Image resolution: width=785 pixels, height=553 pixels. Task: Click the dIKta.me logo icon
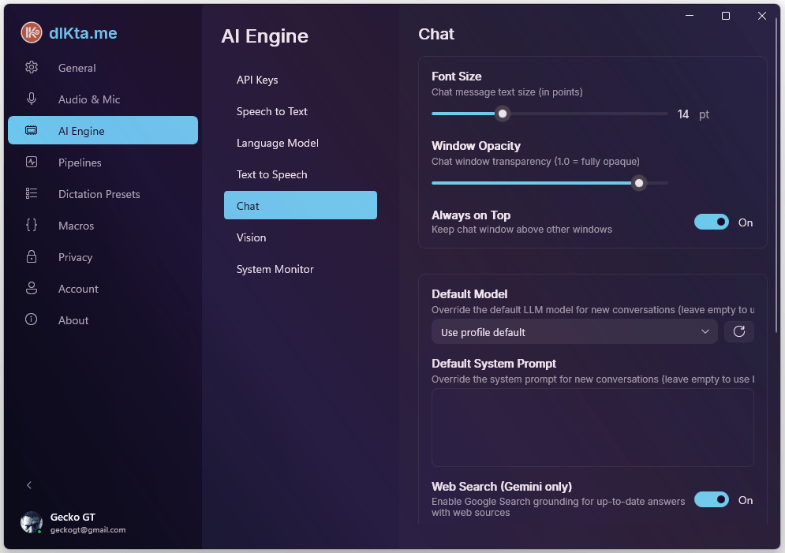pos(32,32)
